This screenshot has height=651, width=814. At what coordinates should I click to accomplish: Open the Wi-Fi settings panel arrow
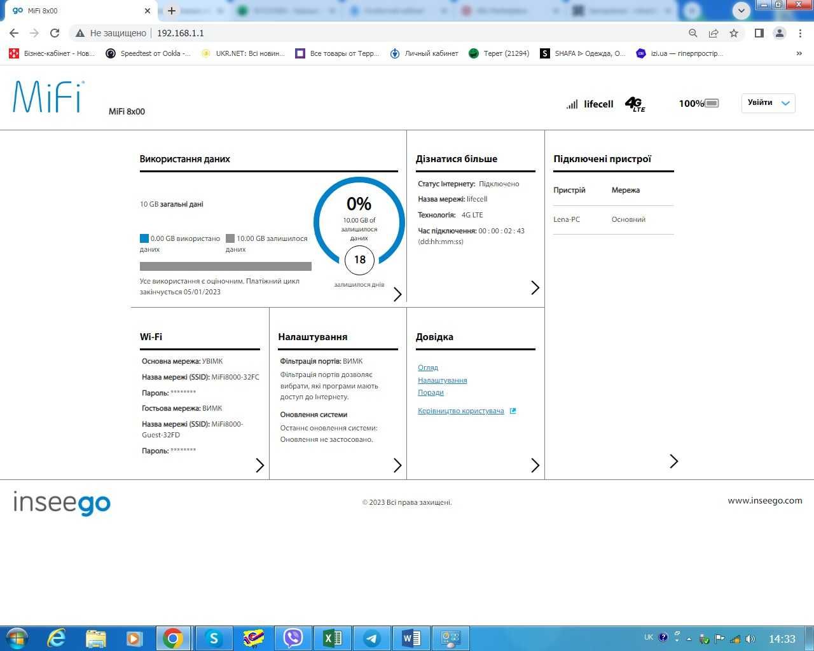click(x=259, y=465)
